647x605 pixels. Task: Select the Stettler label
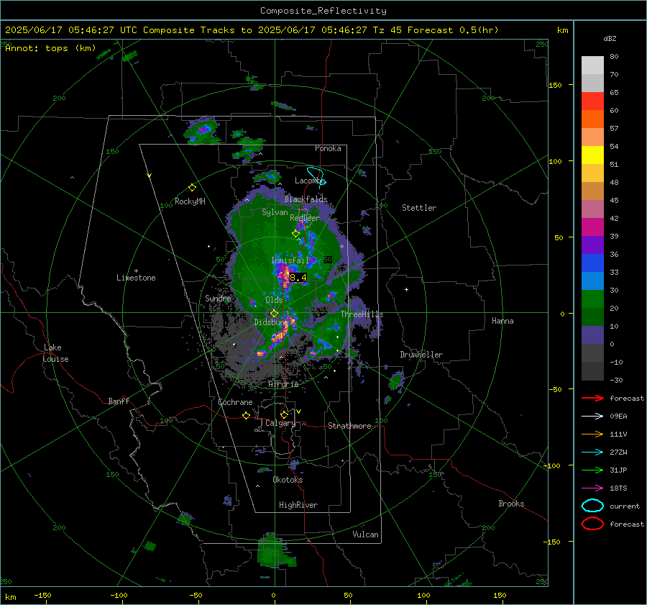[x=419, y=208]
